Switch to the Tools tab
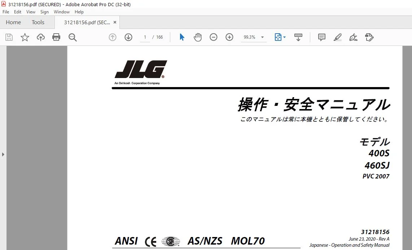This screenshot has width=412, height=250. [38, 22]
